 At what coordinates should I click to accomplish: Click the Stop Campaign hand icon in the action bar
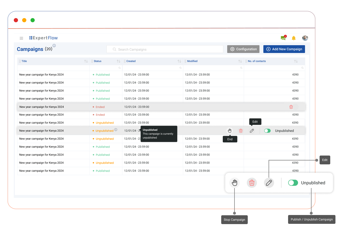point(234,183)
